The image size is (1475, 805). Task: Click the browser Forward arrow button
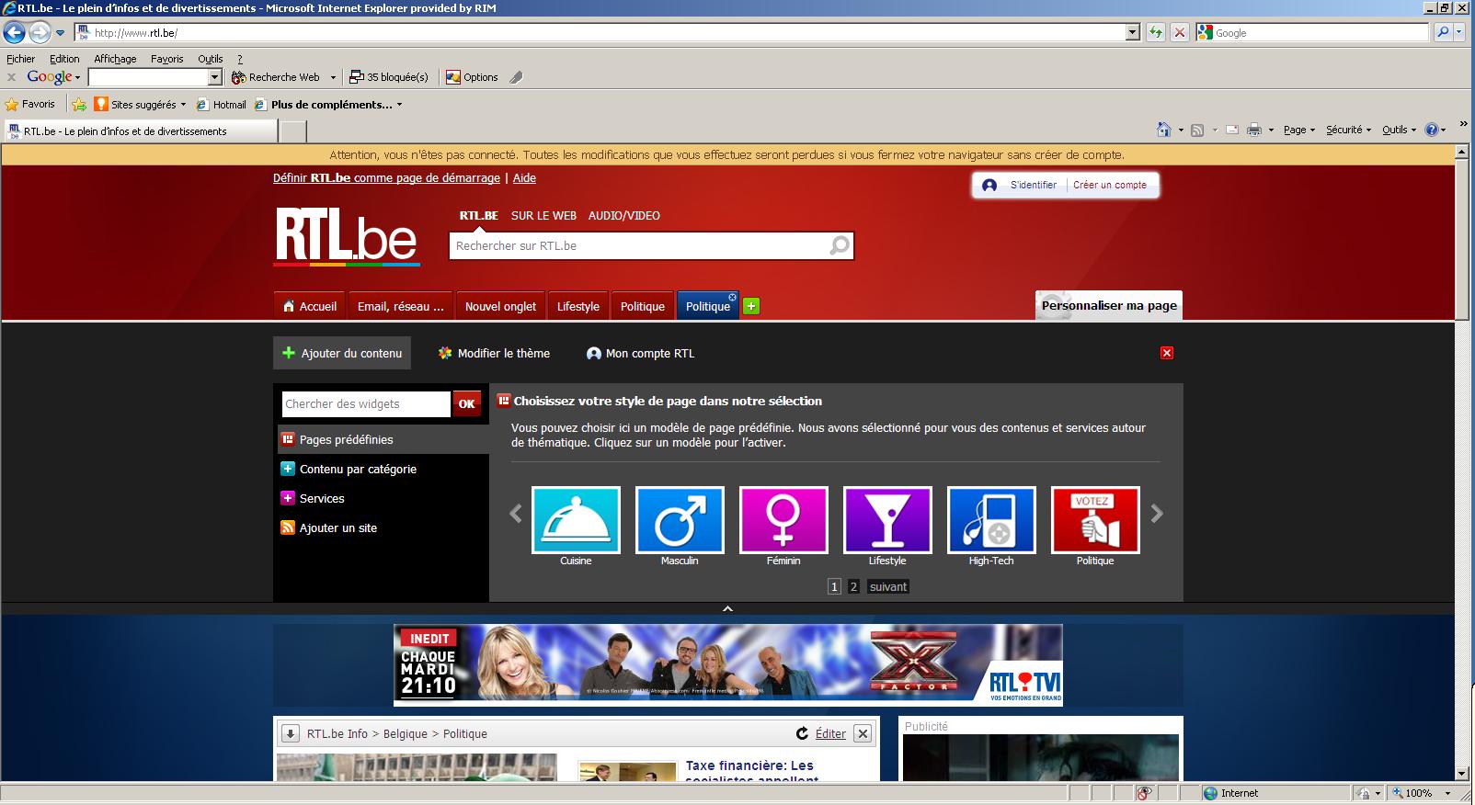tap(40, 33)
